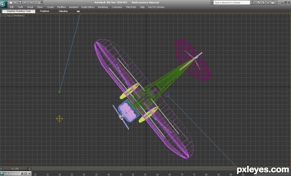The height and width of the screenshot is (176, 291).
Task: Click the next frame arrow on time slider
Action: pyautogui.click(x=30, y=169)
